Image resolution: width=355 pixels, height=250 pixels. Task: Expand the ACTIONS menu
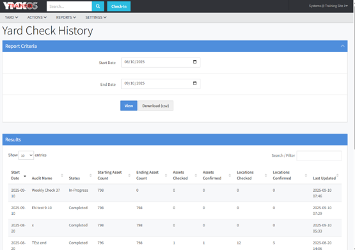coord(37,17)
